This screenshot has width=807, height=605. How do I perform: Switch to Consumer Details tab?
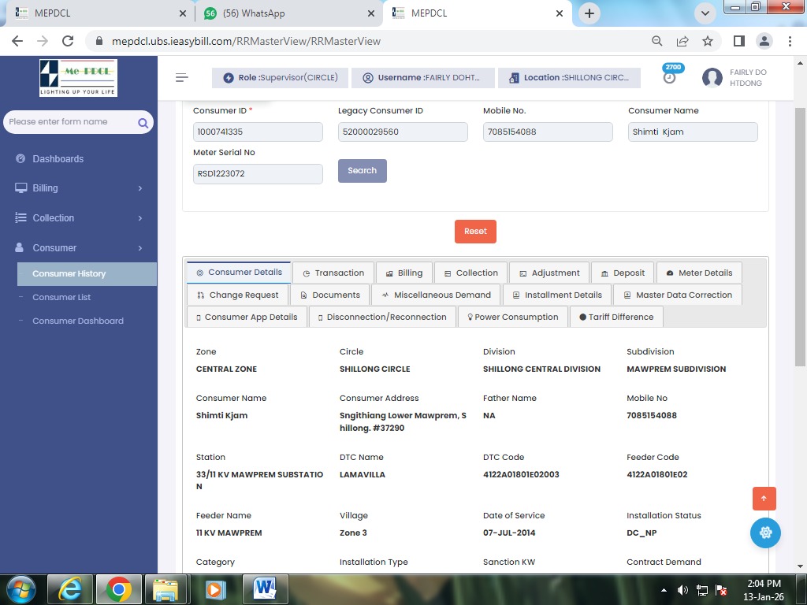[240, 272]
